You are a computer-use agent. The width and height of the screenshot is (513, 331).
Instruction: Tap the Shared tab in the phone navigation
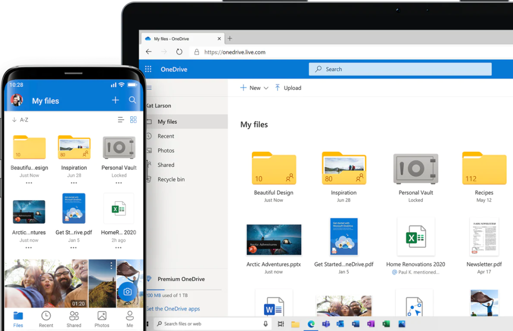pyautogui.click(x=74, y=319)
